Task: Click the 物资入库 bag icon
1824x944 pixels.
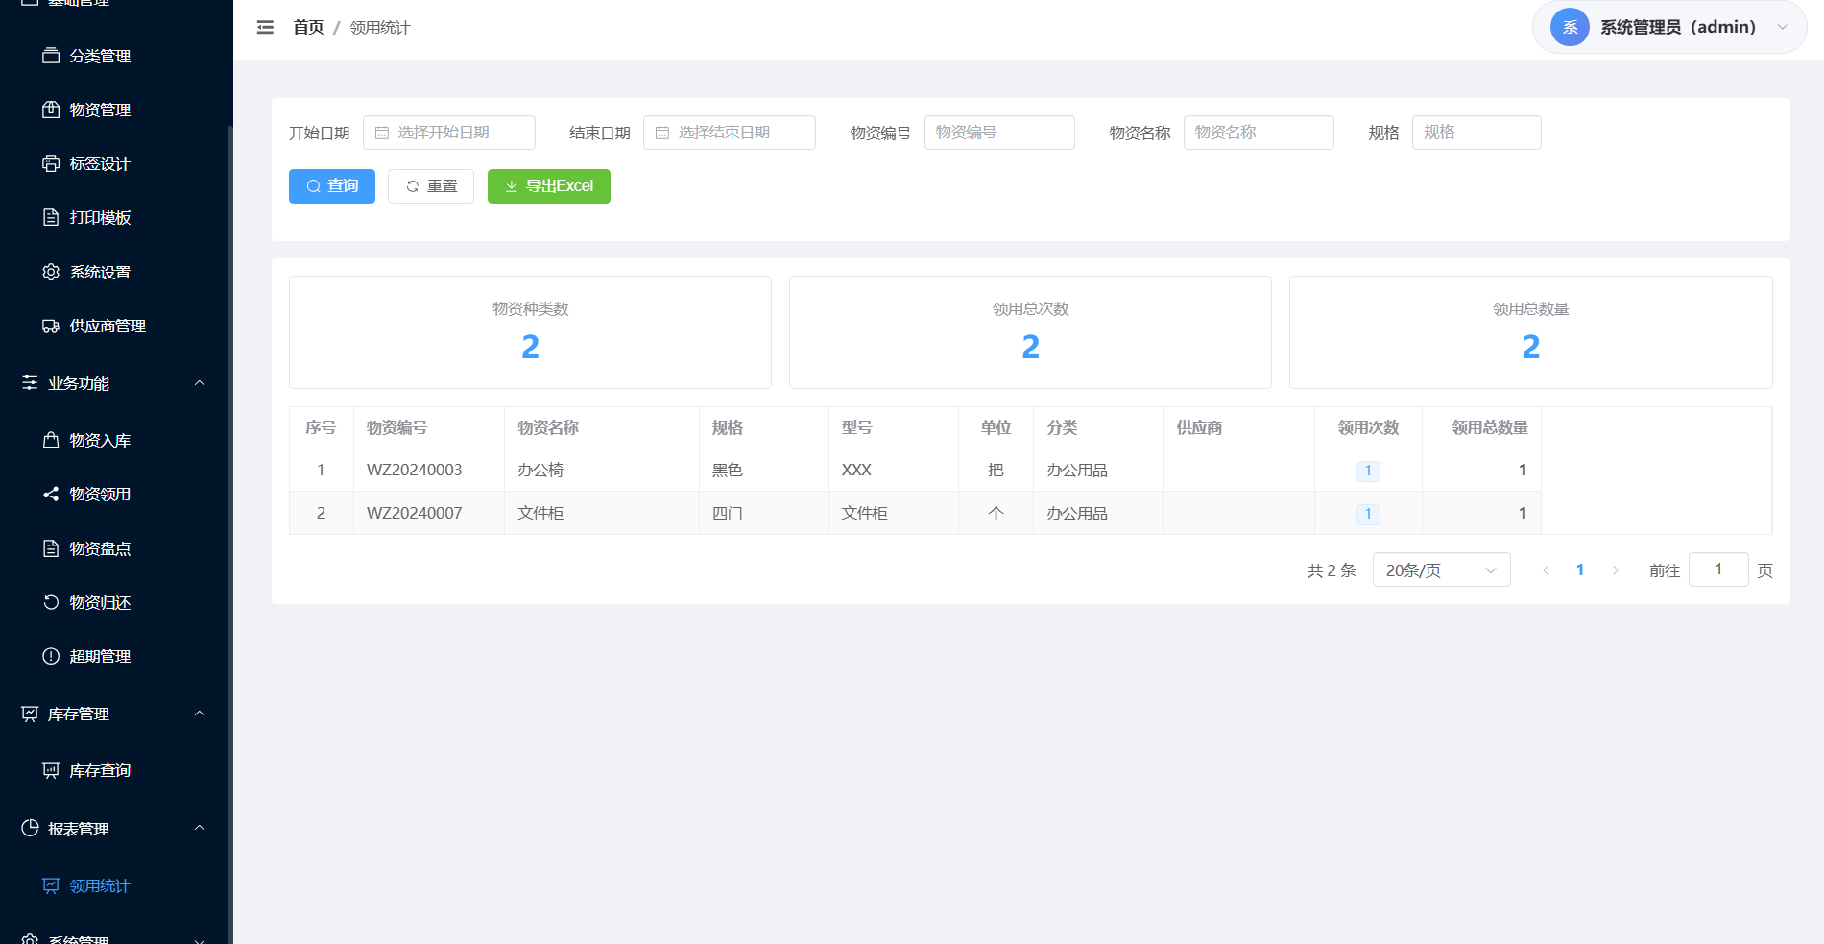Action: pos(51,440)
